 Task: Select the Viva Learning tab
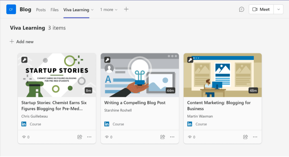[76, 10]
